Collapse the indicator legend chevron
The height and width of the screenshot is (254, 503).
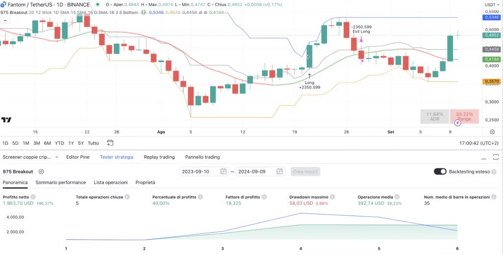5,21
